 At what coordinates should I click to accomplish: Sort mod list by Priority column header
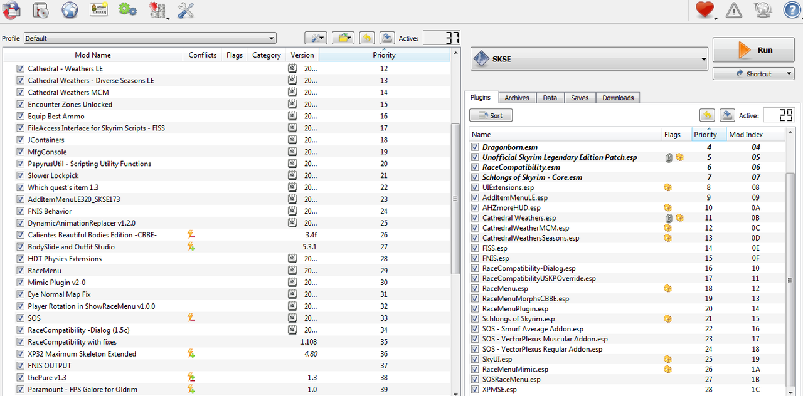click(x=384, y=55)
